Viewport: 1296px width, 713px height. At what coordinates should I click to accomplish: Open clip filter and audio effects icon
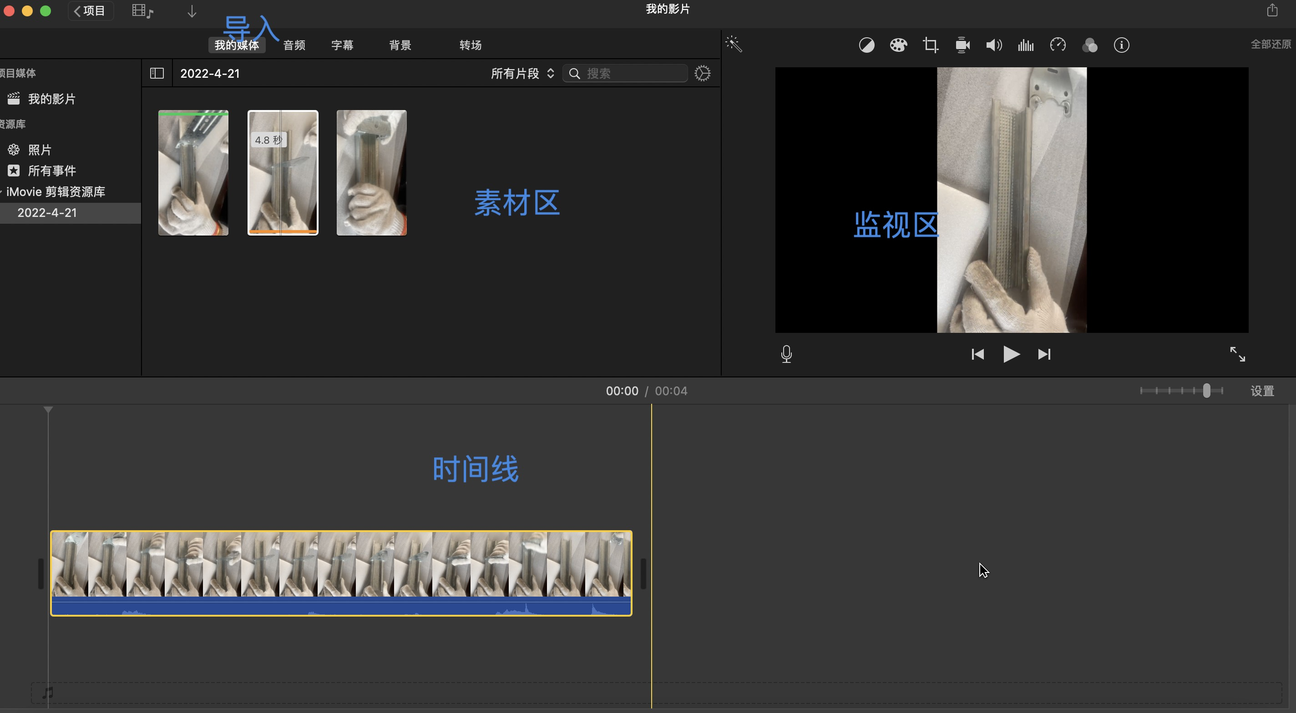coord(1090,45)
